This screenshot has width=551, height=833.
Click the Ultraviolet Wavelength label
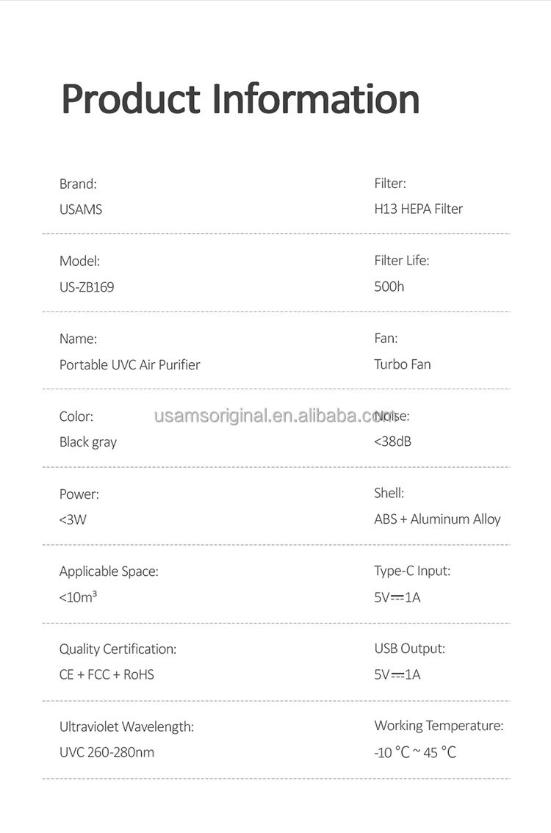[126, 726]
